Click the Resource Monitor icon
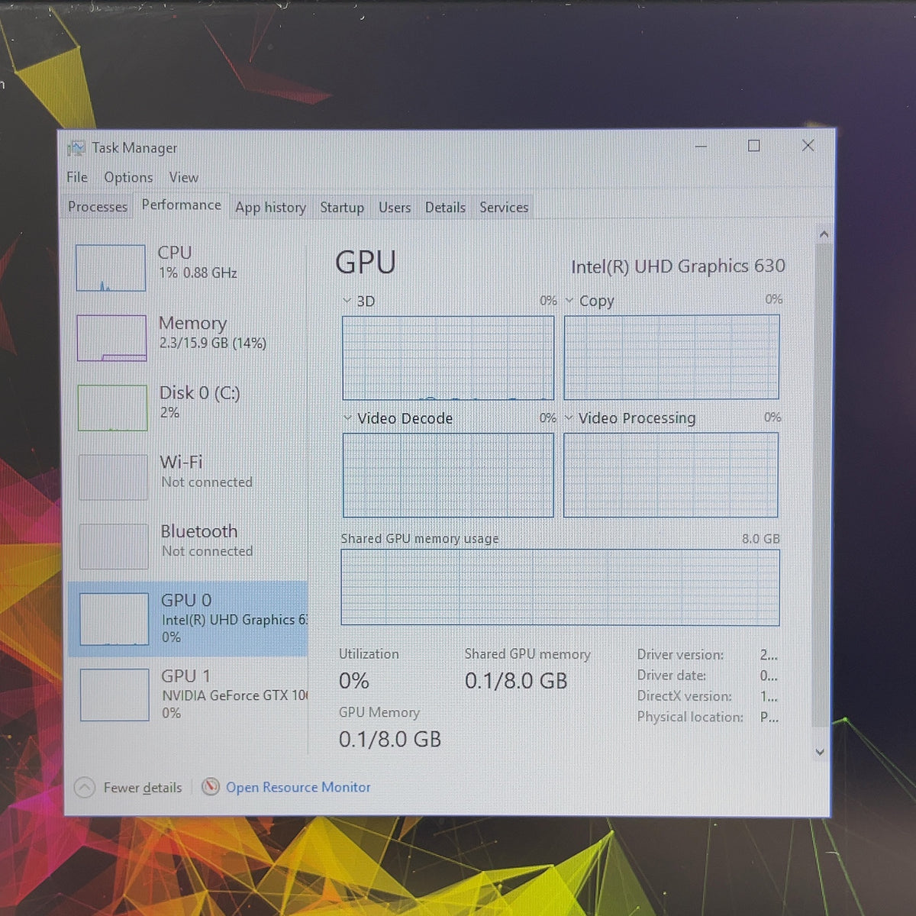 point(211,786)
